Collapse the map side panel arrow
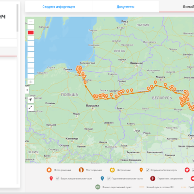This screenshot has width=194, height=194. 27,90
